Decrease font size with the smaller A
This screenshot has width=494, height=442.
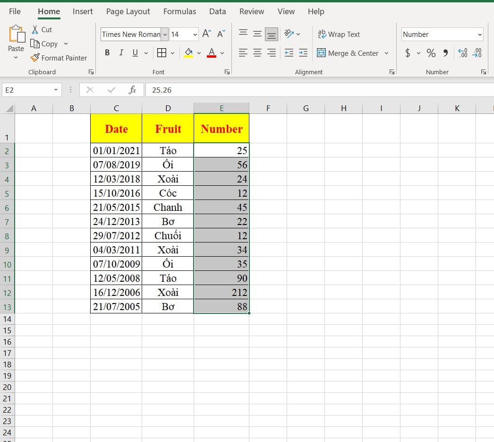click(221, 34)
